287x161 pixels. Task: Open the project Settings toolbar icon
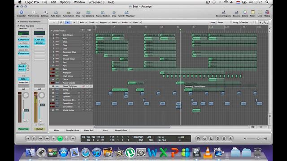pyautogui.click(x=45, y=13)
